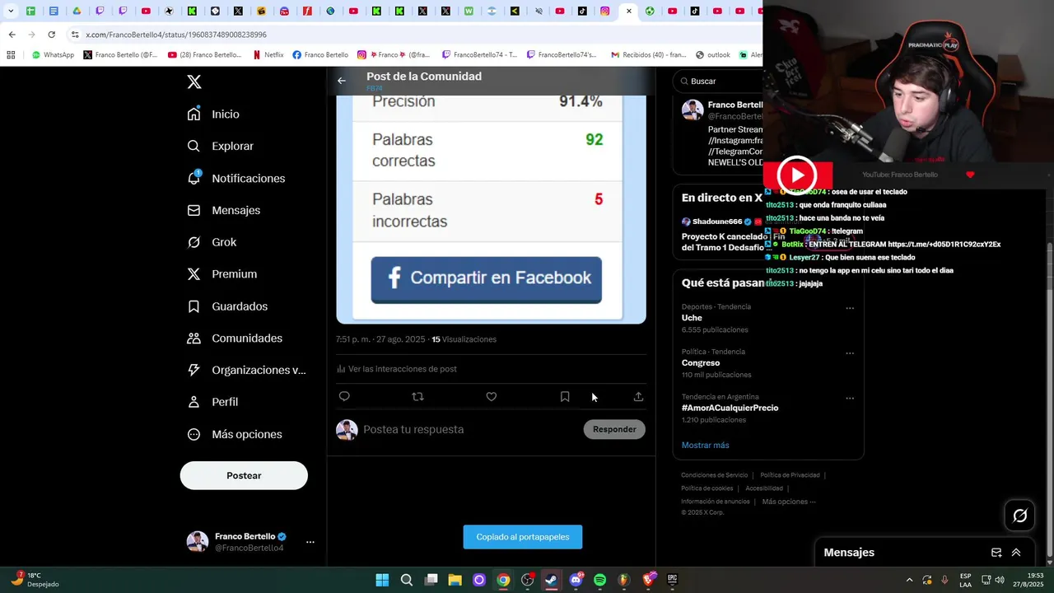Open Spotify from the taskbar
The height and width of the screenshot is (593, 1054).
(x=599, y=580)
